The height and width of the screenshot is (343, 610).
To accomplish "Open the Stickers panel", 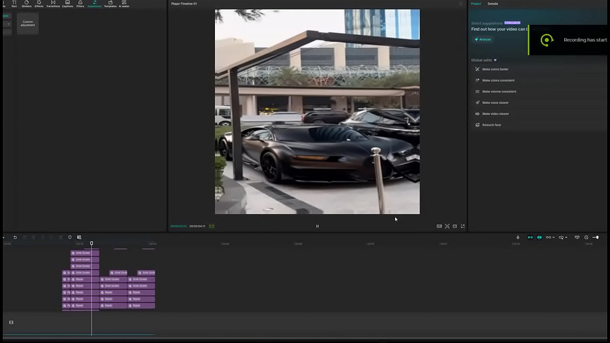I will pos(26,4).
